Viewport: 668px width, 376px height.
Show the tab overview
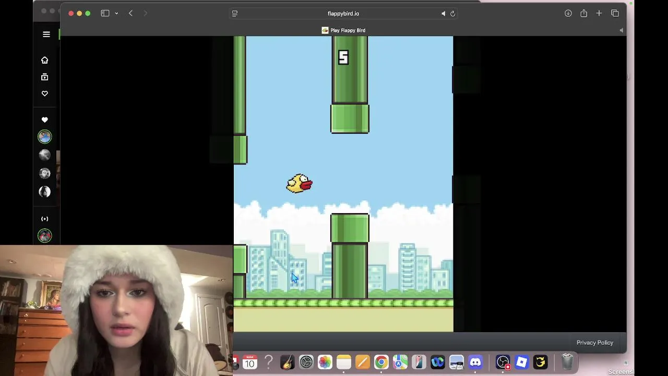(615, 14)
